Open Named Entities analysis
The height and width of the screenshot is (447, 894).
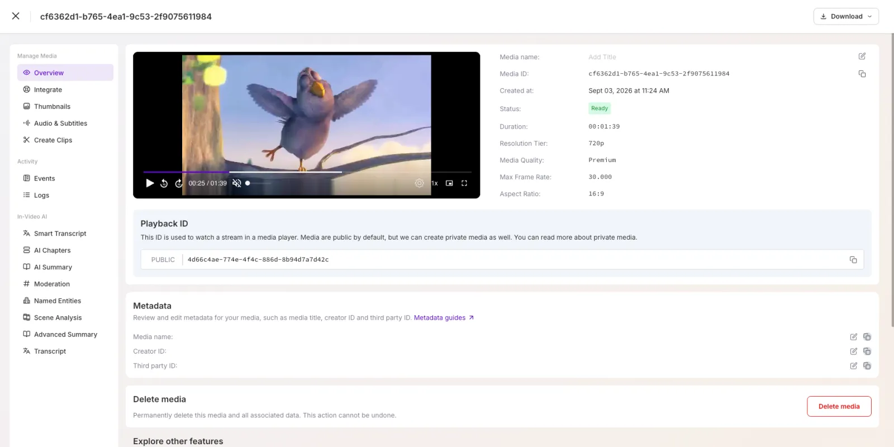[65, 301]
